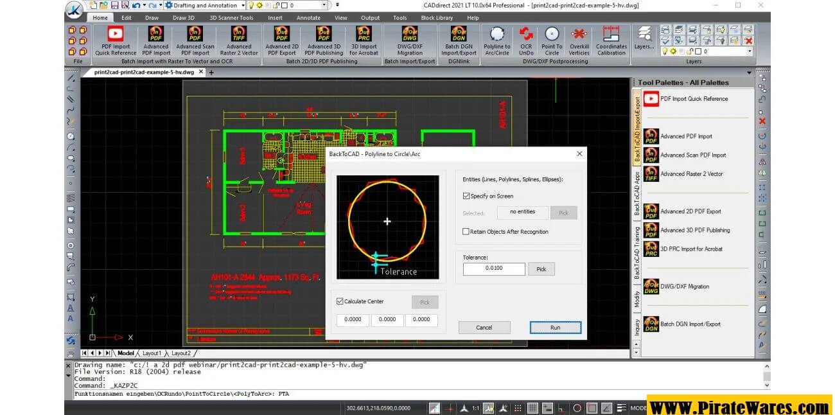Click Cancel in the dialog
The image size is (835, 415).
484,328
